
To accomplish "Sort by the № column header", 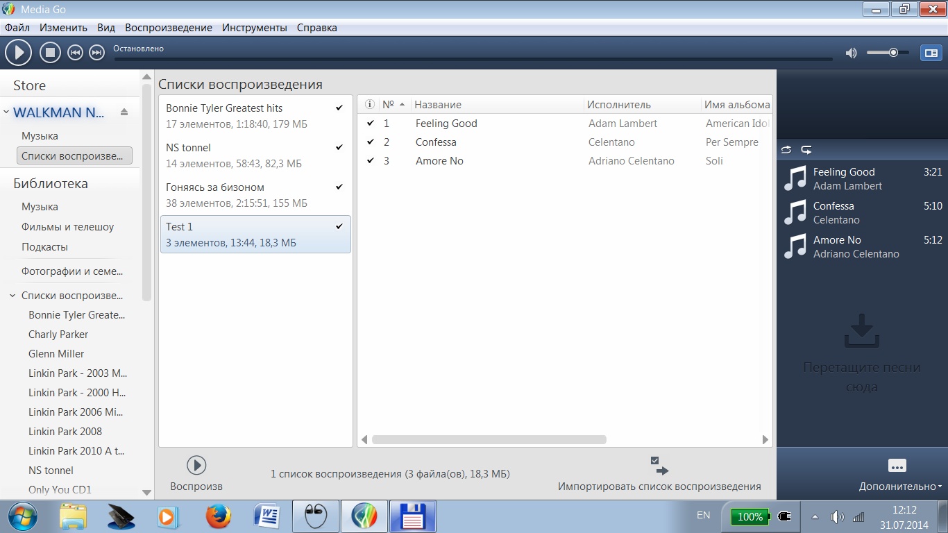I will tap(393, 105).
